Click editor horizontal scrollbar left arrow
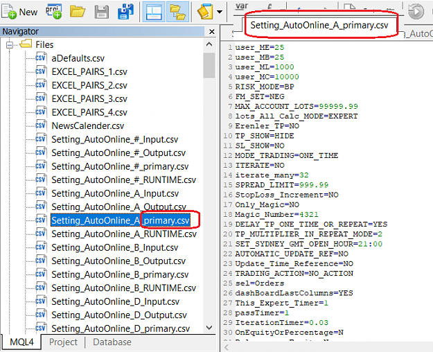Screen dimensions: 433x352 click(x=227, y=347)
